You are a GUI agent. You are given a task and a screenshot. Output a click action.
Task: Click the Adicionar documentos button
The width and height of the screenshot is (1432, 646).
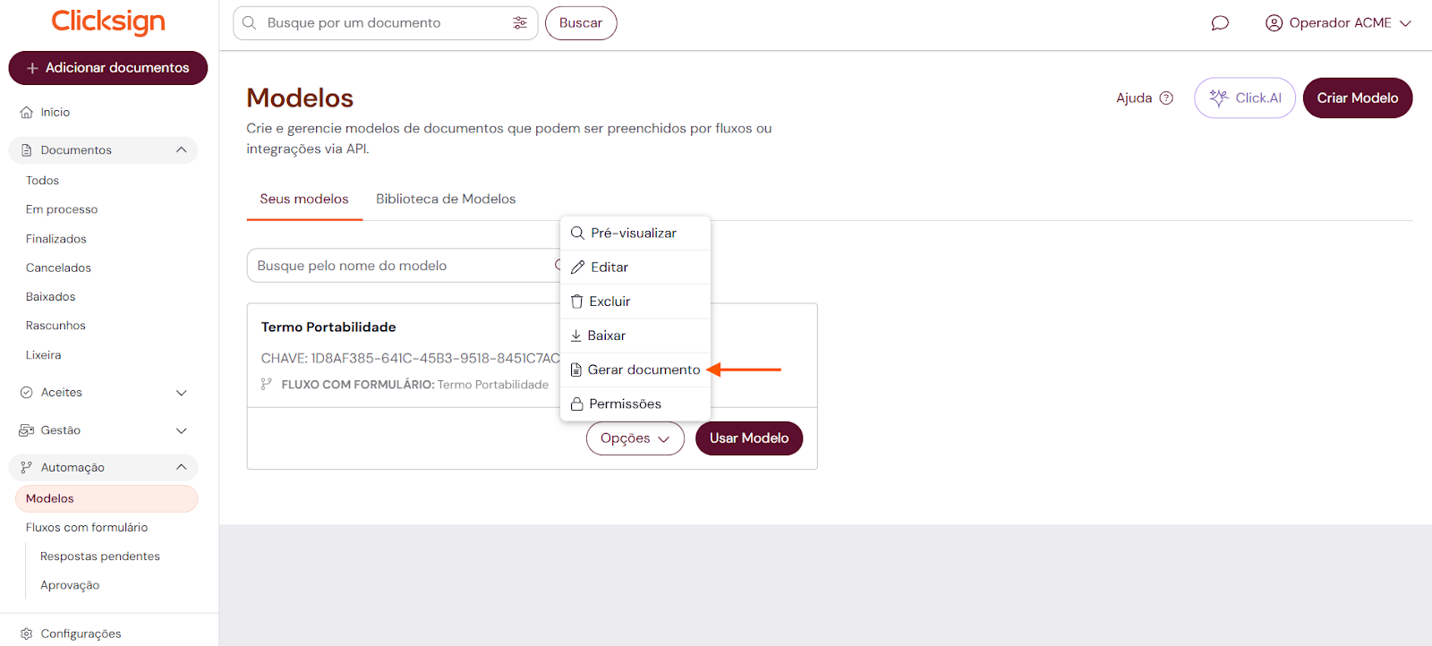[x=108, y=68]
